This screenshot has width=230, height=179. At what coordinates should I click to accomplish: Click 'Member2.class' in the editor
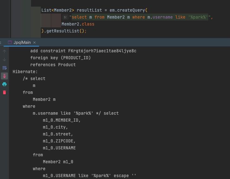point(78,24)
